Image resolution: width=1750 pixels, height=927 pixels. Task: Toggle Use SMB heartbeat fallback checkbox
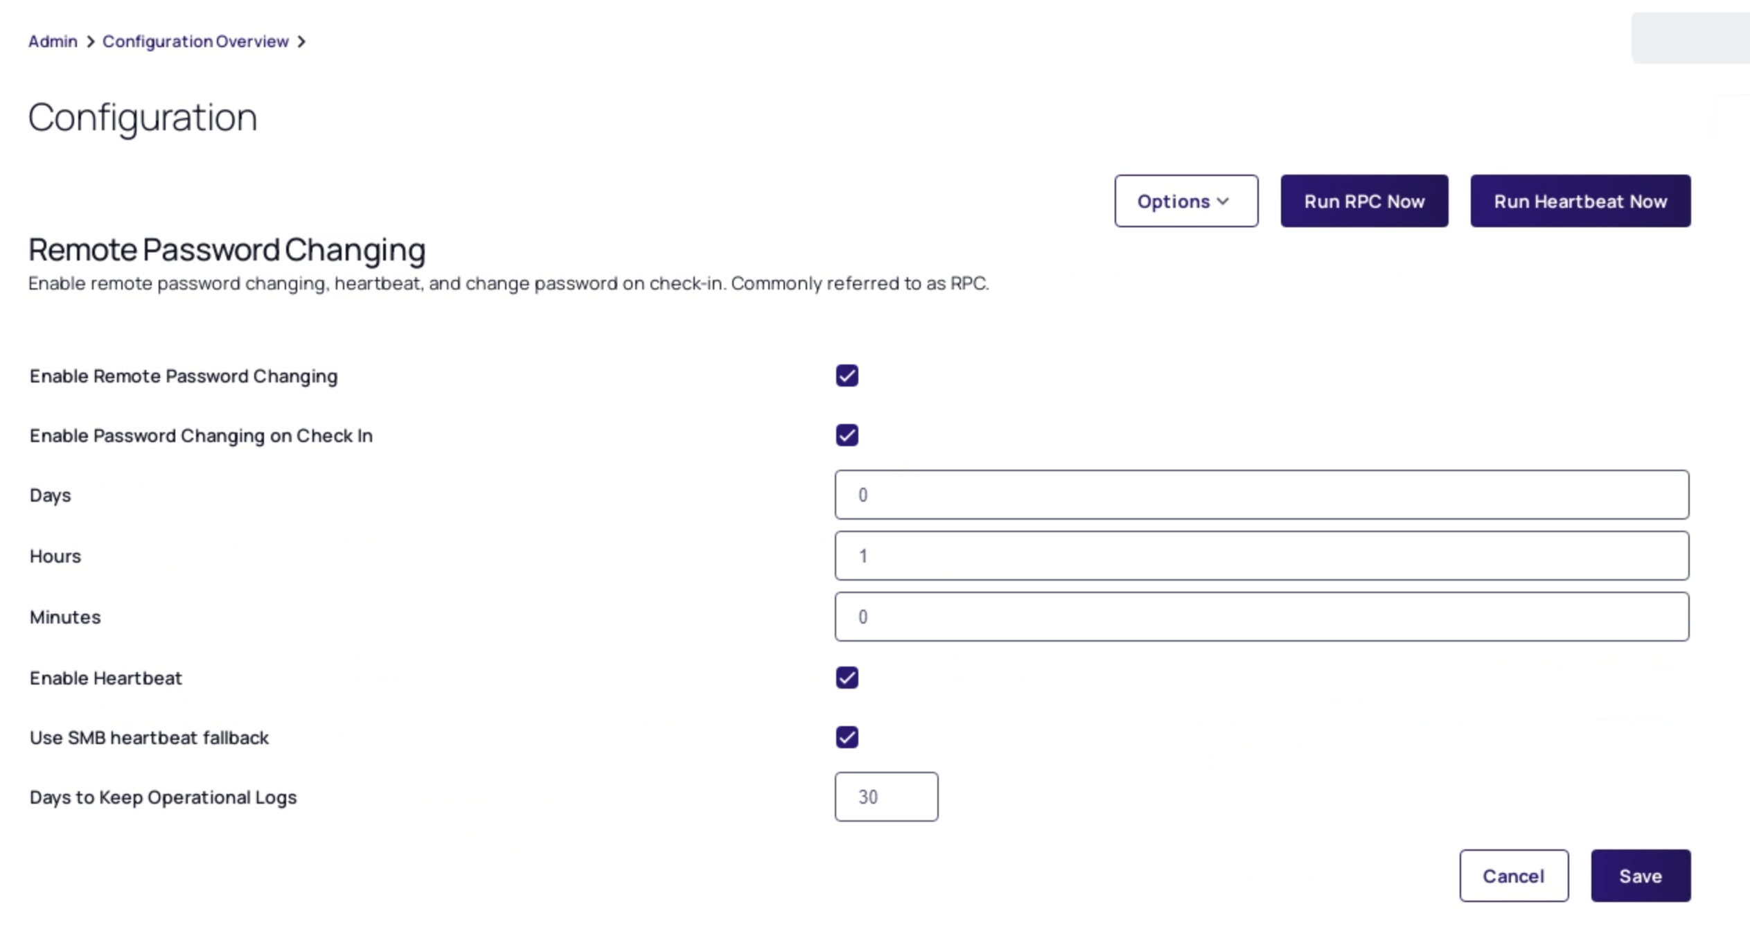click(847, 737)
